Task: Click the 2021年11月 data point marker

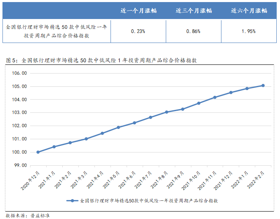Action: pos(215,98)
